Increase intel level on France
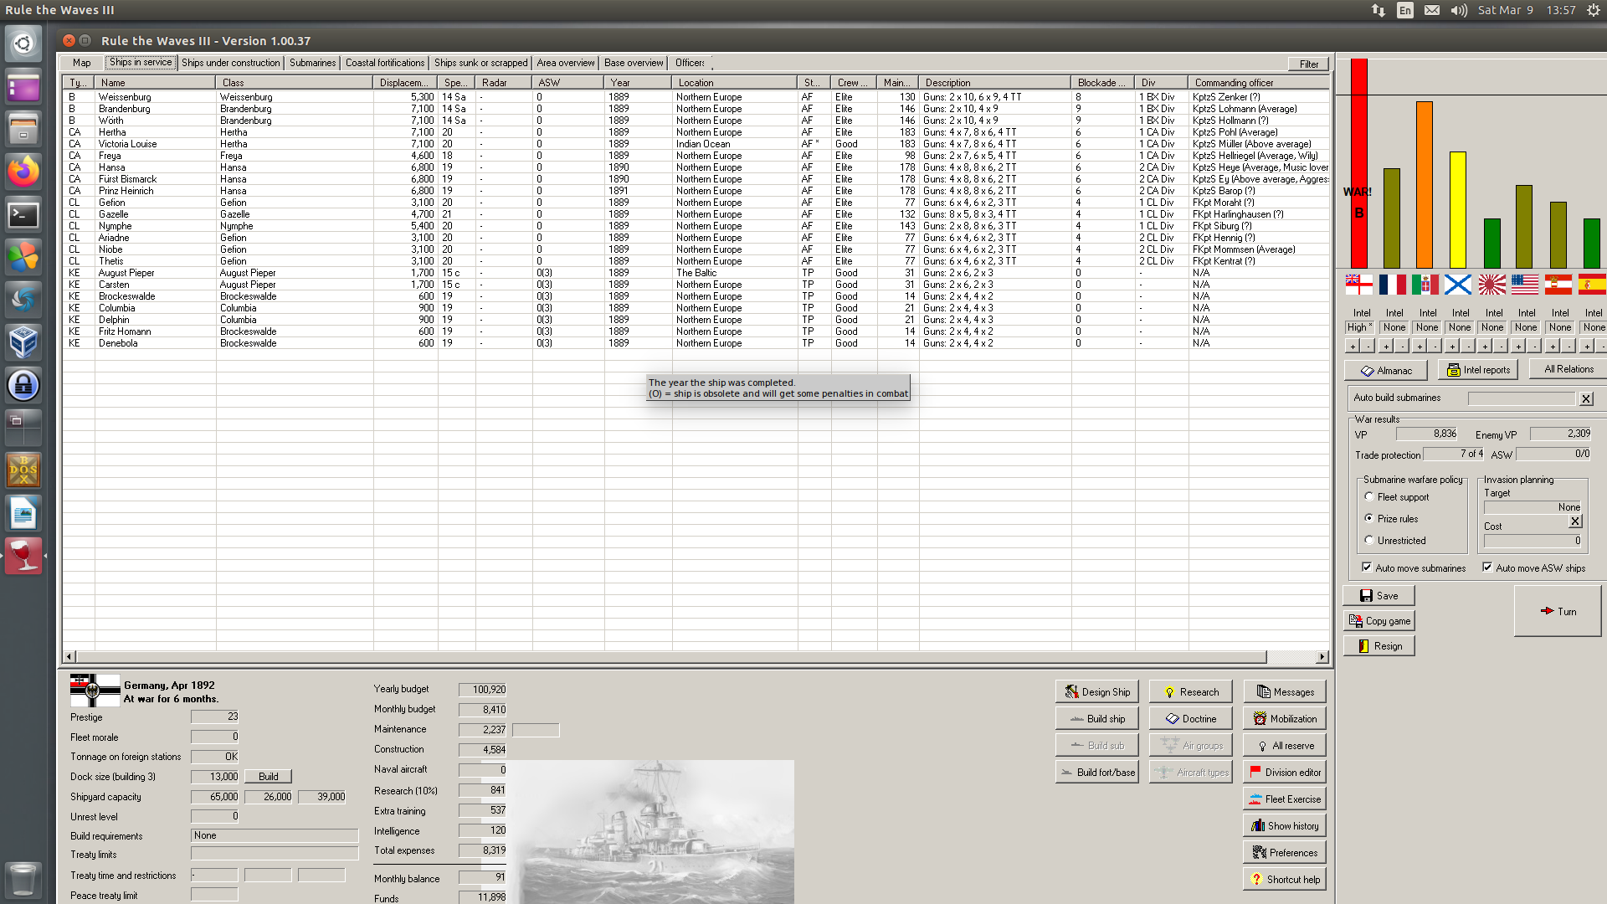1607x904 pixels. [1386, 346]
